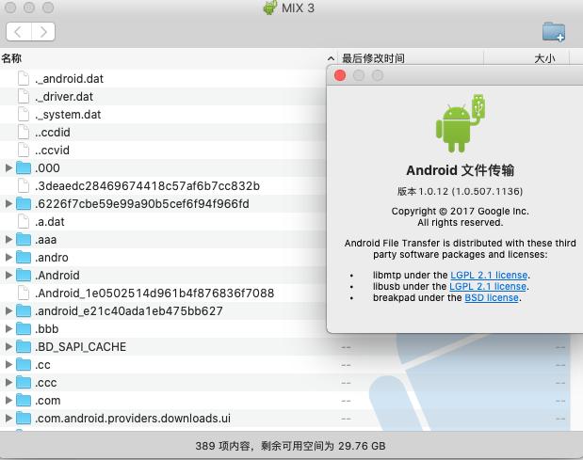Select the ._android.dat file icon
This screenshot has width=583, height=460.
click(x=24, y=78)
